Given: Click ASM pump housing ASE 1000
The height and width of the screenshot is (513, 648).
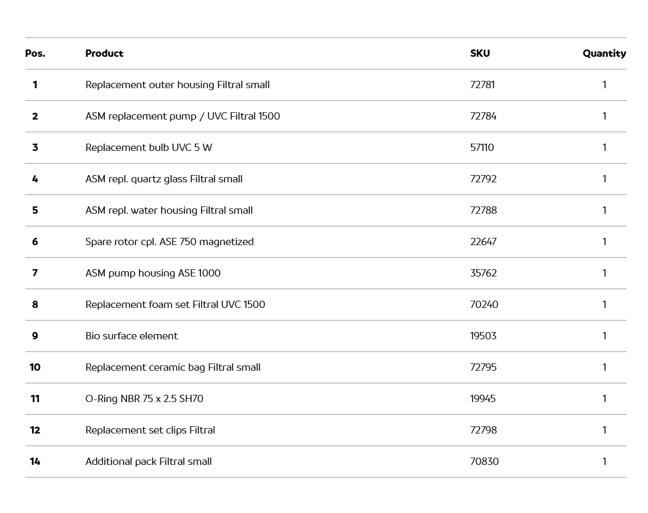Looking at the screenshot, I should pos(152,273).
